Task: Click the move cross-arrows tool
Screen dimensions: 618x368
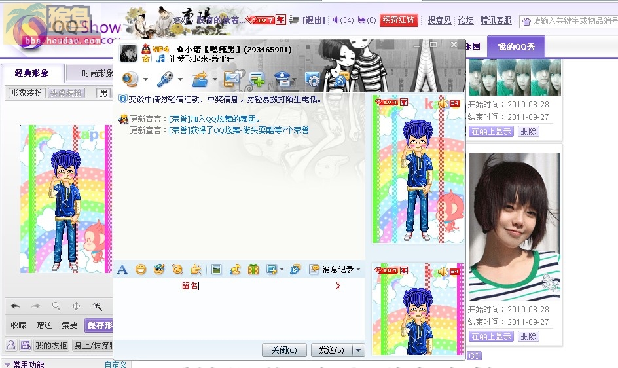Action: 76,306
